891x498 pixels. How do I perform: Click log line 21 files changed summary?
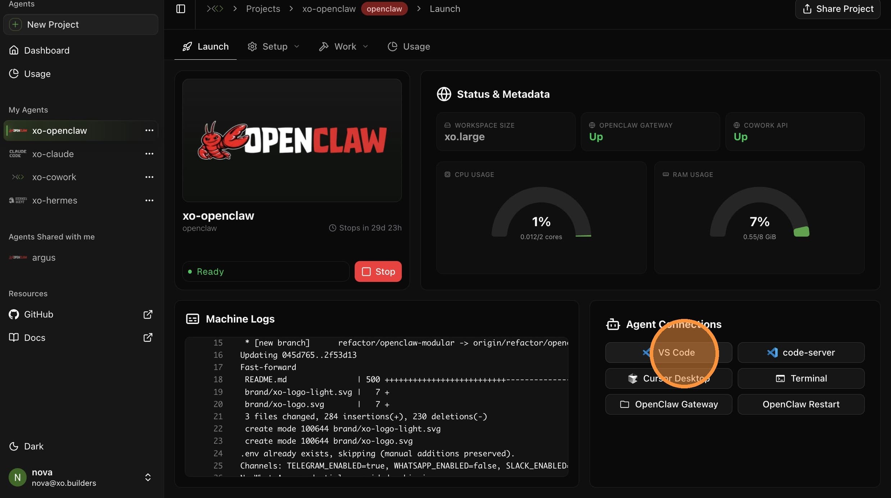tap(366, 416)
